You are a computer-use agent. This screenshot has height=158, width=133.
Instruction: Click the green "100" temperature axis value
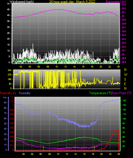[124, 119]
